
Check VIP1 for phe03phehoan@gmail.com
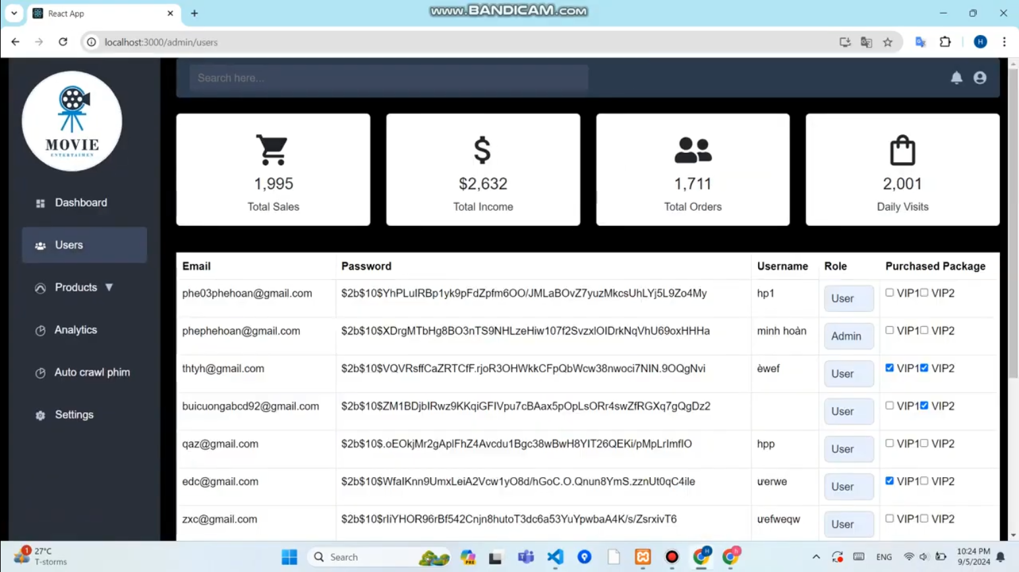pyautogui.click(x=889, y=293)
